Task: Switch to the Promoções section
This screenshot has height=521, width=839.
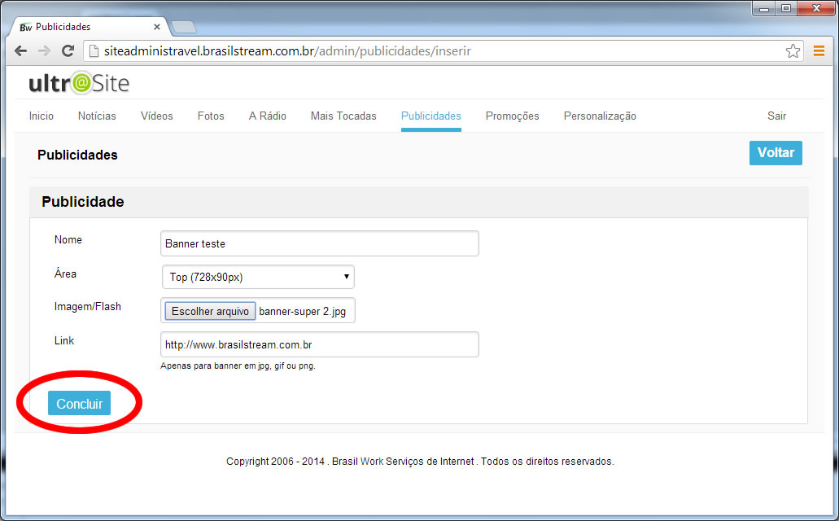Action: (512, 116)
